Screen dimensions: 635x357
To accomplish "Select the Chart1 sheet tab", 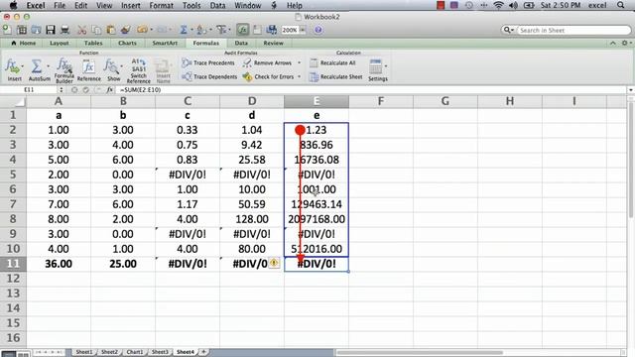I will pos(135,352).
